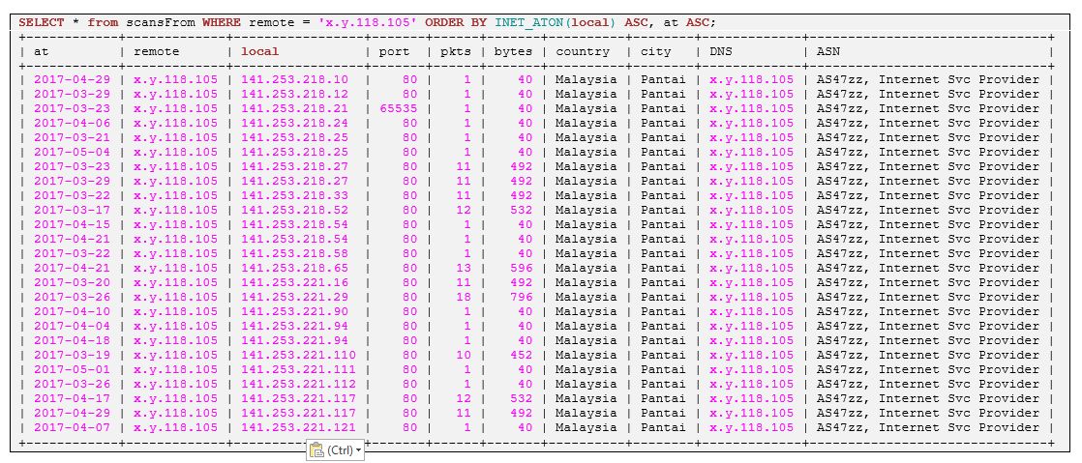Click the 'DNS' column header
The width and height of the screenshot is (1082, 463).
[721, 51]
